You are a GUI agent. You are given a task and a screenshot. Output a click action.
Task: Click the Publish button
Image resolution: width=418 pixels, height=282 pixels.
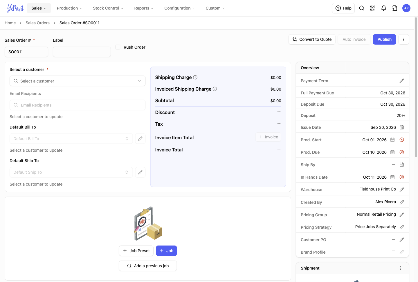384,39
